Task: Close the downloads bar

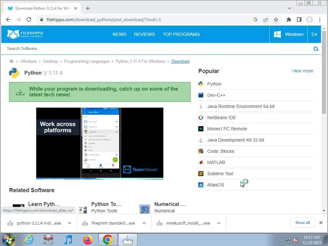Action: [x=321, y=223]
